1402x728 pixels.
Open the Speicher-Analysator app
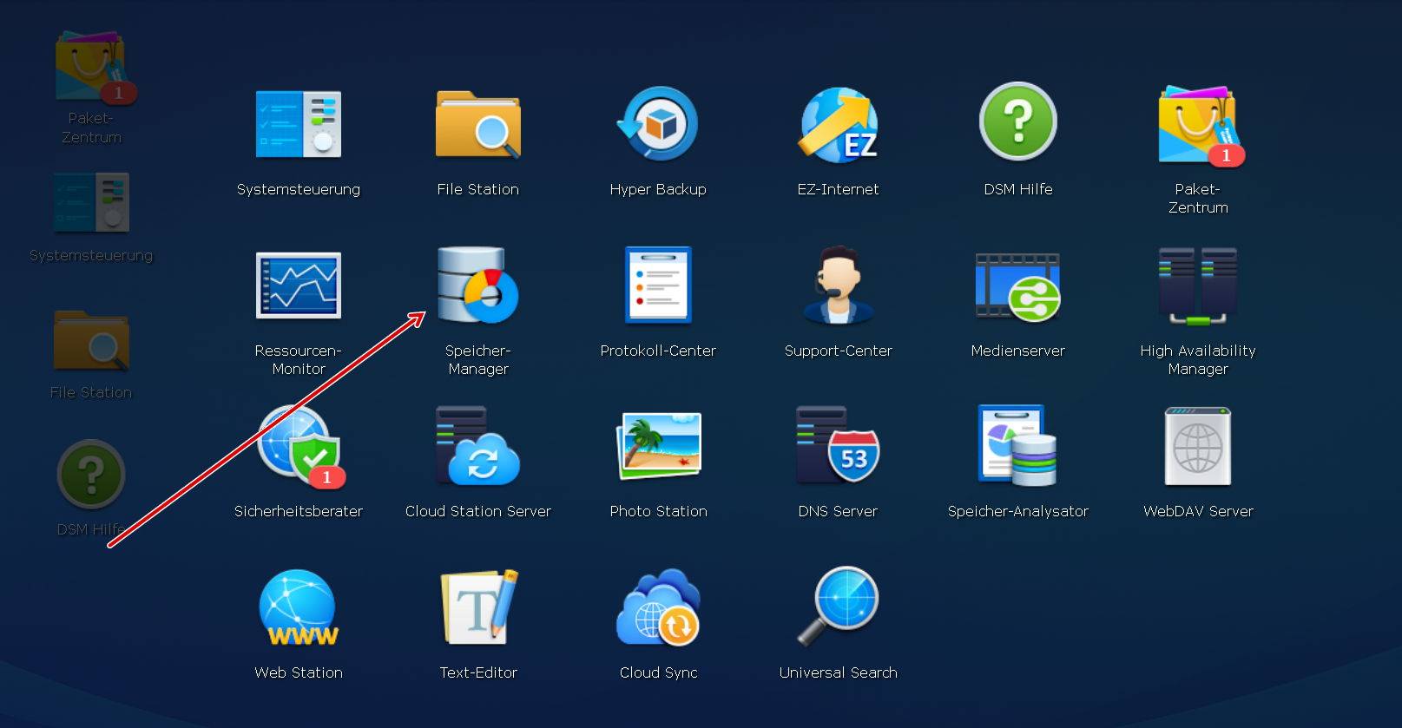(1018, 446)
